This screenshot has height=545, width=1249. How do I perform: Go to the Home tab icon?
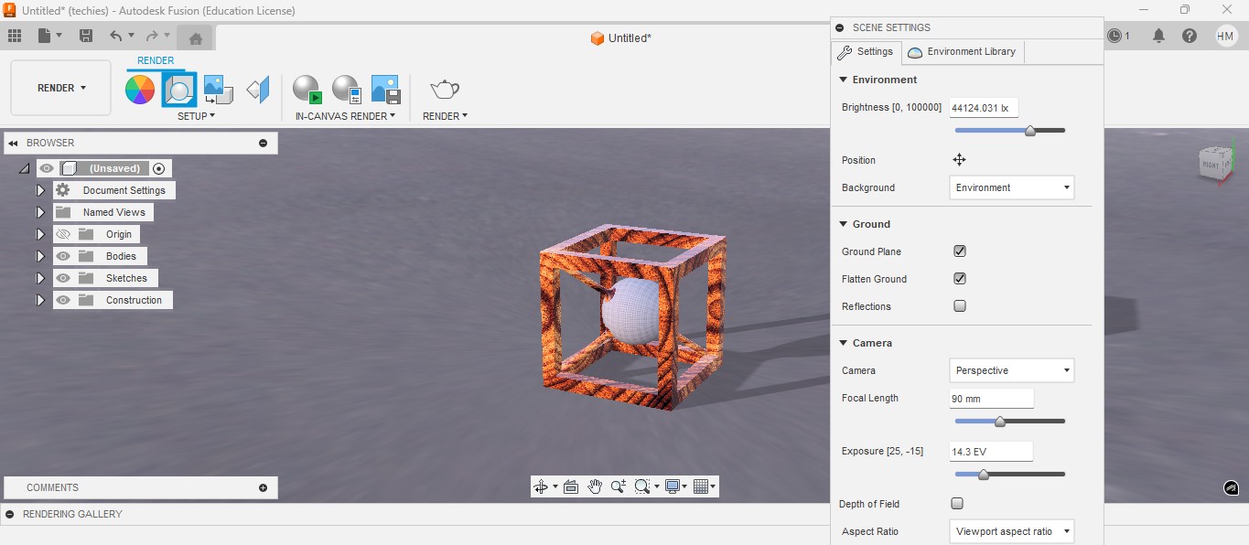pos(195,38)
